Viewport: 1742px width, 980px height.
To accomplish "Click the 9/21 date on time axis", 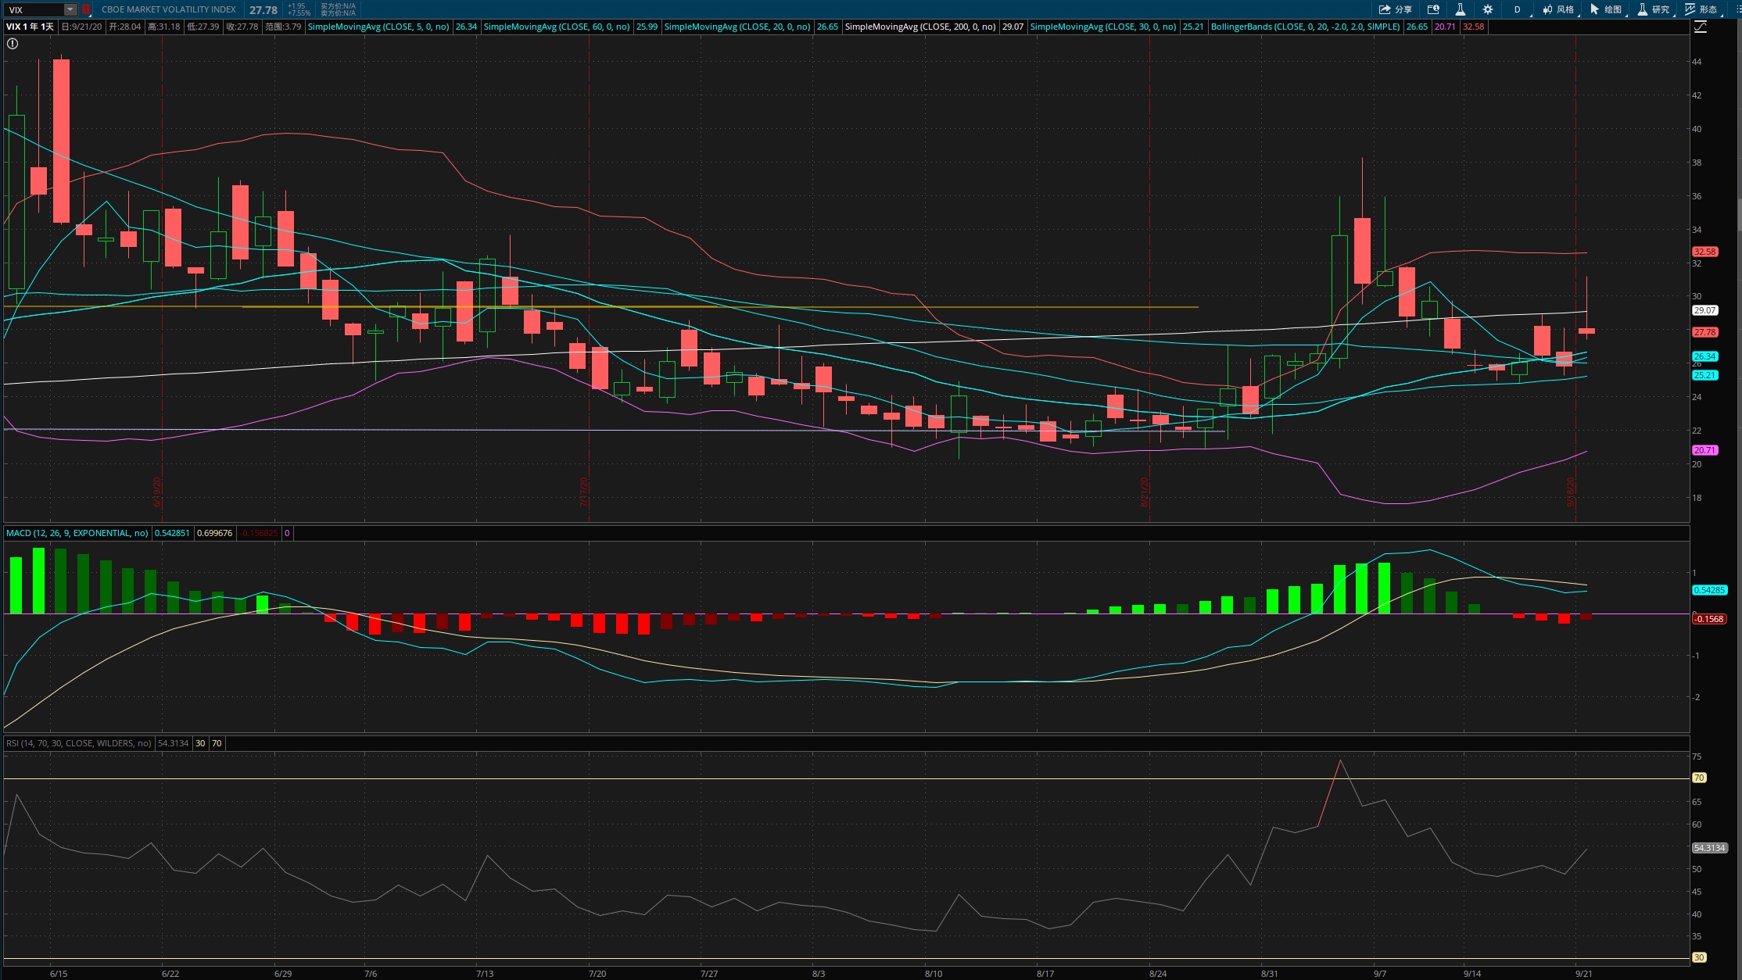I will pyautogui.click(x=1584, y=974).
